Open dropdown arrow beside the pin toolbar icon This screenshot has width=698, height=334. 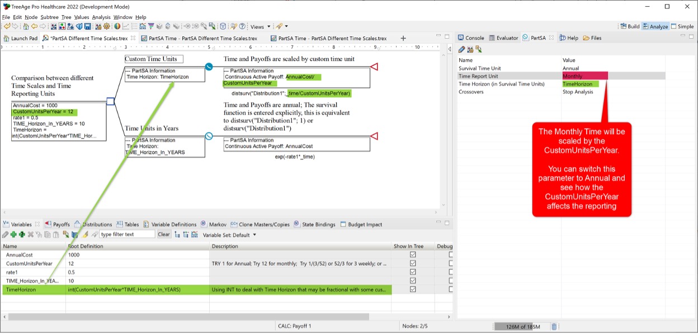coord(286,26)
